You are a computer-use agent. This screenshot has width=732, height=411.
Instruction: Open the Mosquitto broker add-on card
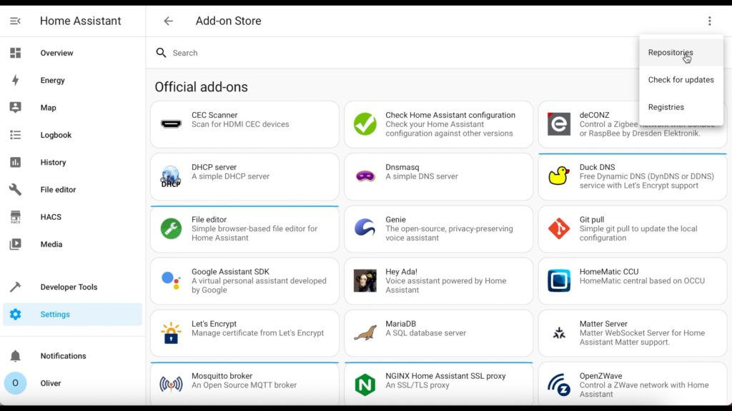pyautogui.click(x=244, y=384)
